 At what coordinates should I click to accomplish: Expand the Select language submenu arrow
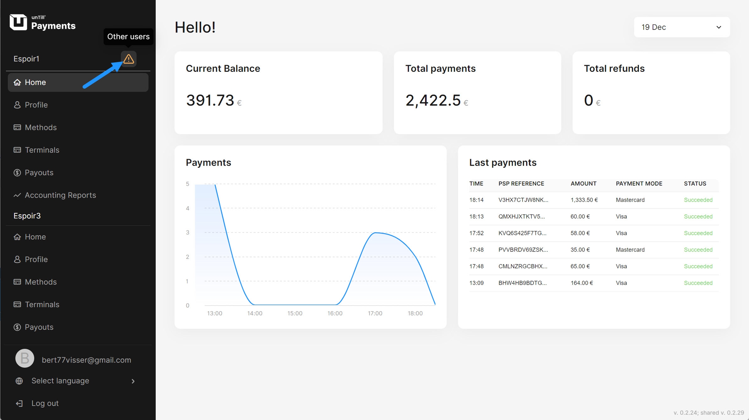tap(133, 381)
